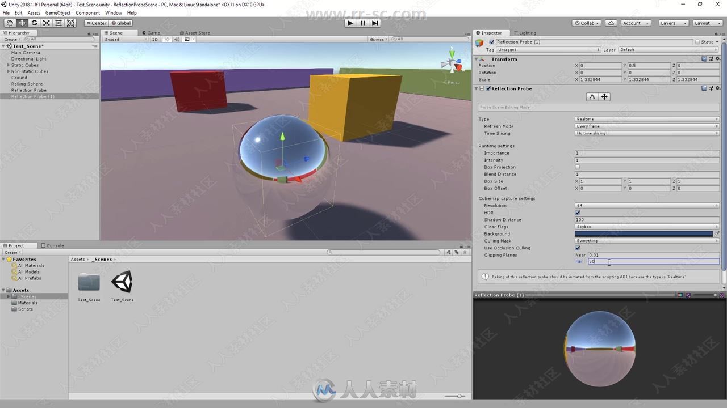Screen dimensions: 727x408
Task: Open the cloud Services button
Action: 611,23
